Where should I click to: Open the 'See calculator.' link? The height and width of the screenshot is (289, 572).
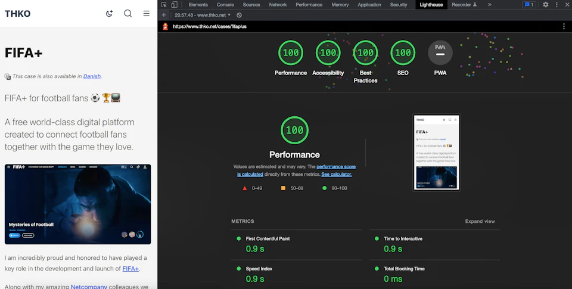[336, 174]
